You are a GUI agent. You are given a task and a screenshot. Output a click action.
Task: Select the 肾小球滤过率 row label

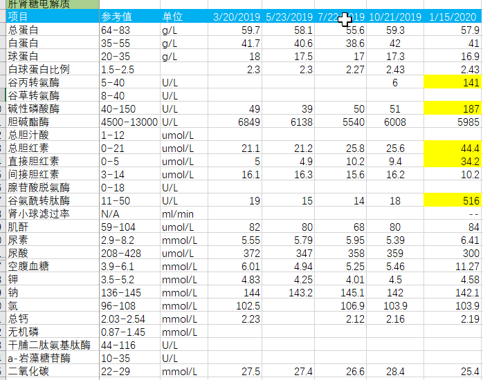[39, 213]
